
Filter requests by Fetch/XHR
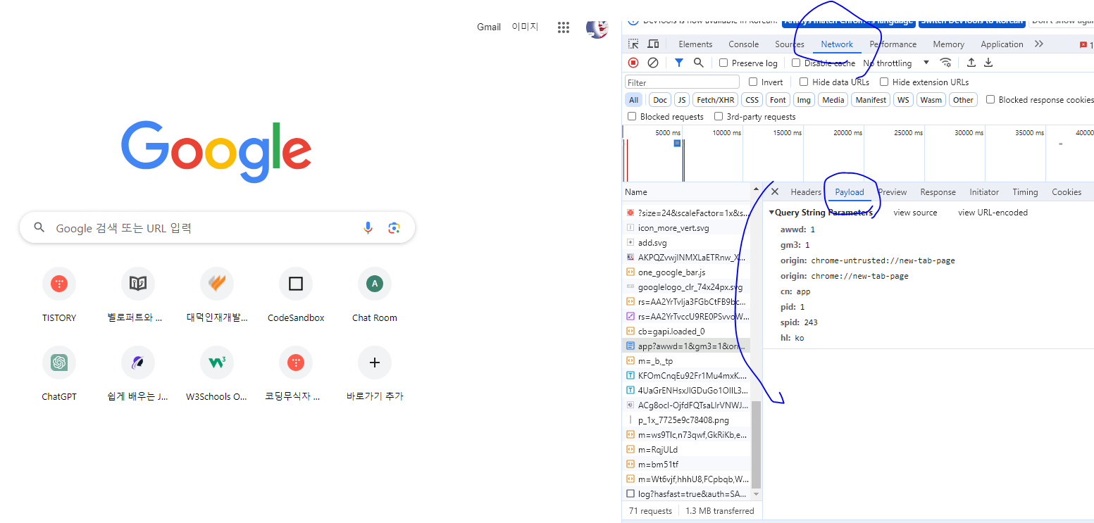coord(716,100)
